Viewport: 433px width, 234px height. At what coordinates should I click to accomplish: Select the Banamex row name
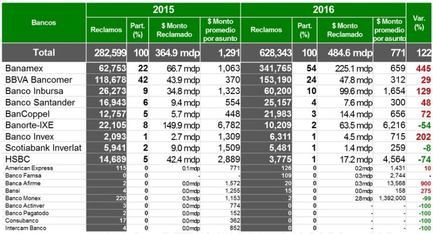(x=24, y=68)
